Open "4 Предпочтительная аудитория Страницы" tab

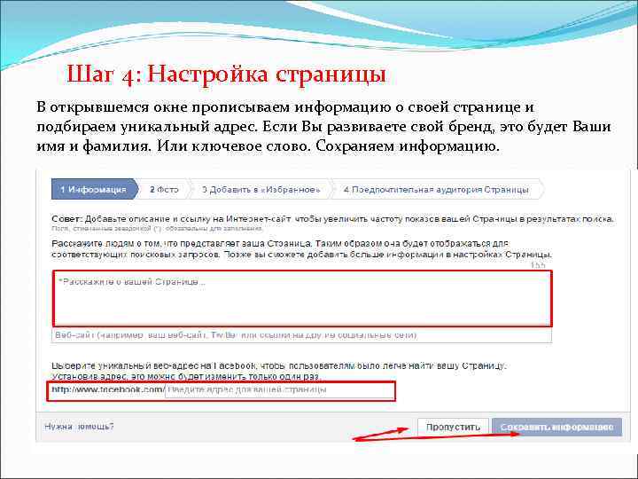click(437, 190)
